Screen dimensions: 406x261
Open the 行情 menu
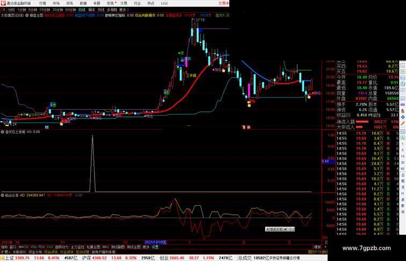[x=42, y=3]
